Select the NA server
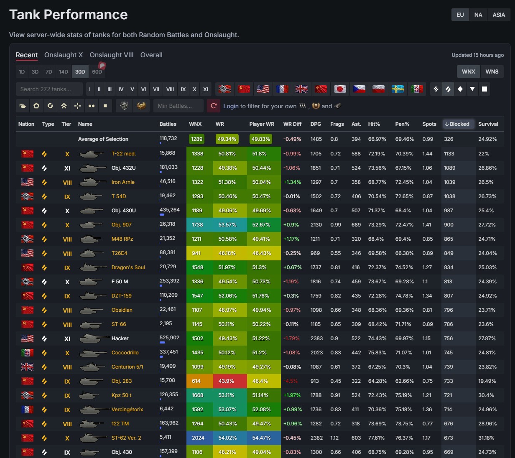Screen dimensions: 515x458 tap(478, 15)
